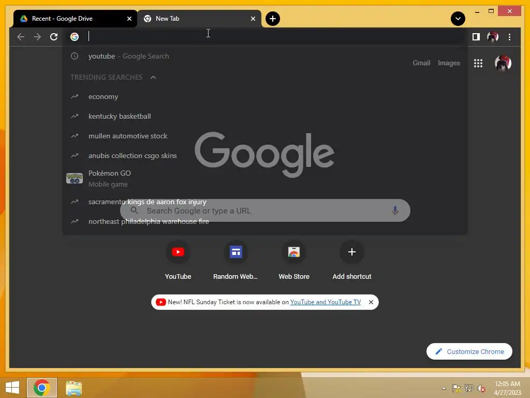
Task: Select the economy trending search
Action: (265, 97)
